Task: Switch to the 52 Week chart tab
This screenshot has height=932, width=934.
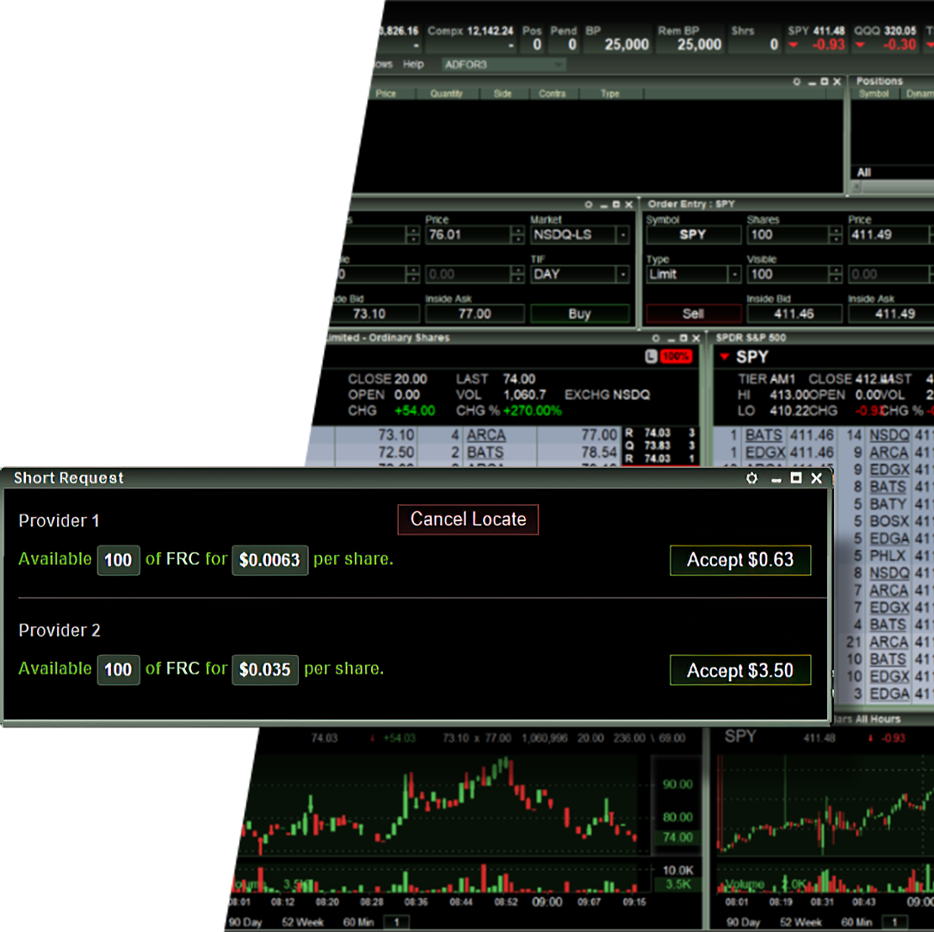Action: (301, 922)
